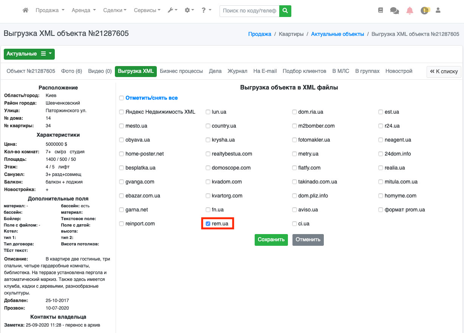Enable the lun.ua export checkbox
This screenshot has width=464, height=333.
(208, 112)
